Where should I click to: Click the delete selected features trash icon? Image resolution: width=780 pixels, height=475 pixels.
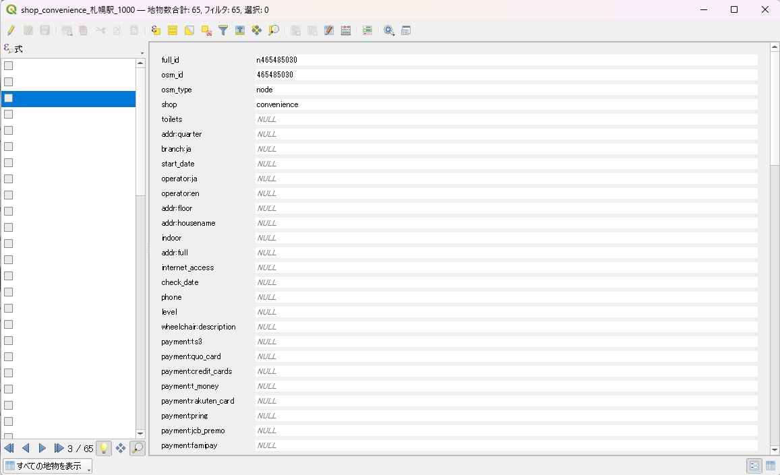point(83,31)
